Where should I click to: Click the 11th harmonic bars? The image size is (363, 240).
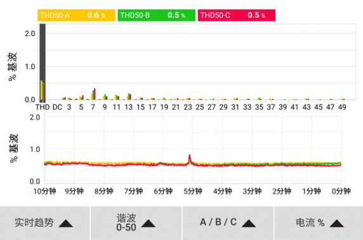tap(117, 98)
